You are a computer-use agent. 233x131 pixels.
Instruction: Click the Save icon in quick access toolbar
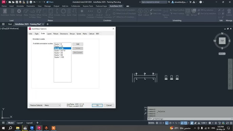tap(17, 2)
